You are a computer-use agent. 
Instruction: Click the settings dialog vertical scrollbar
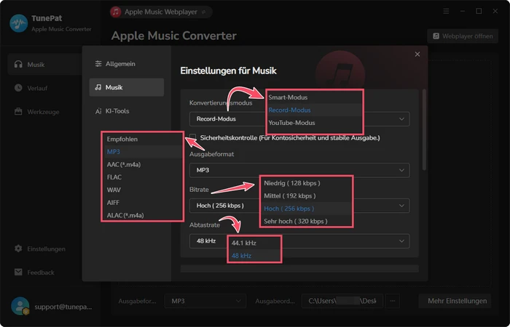424,130
